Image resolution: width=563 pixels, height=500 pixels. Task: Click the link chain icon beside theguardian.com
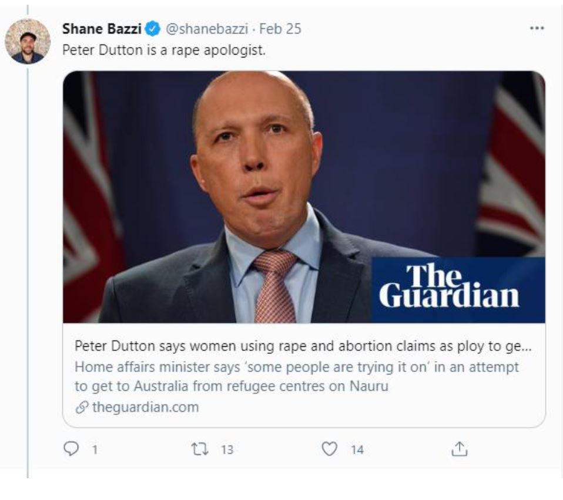pyautogui.click(x=82, y=407)
